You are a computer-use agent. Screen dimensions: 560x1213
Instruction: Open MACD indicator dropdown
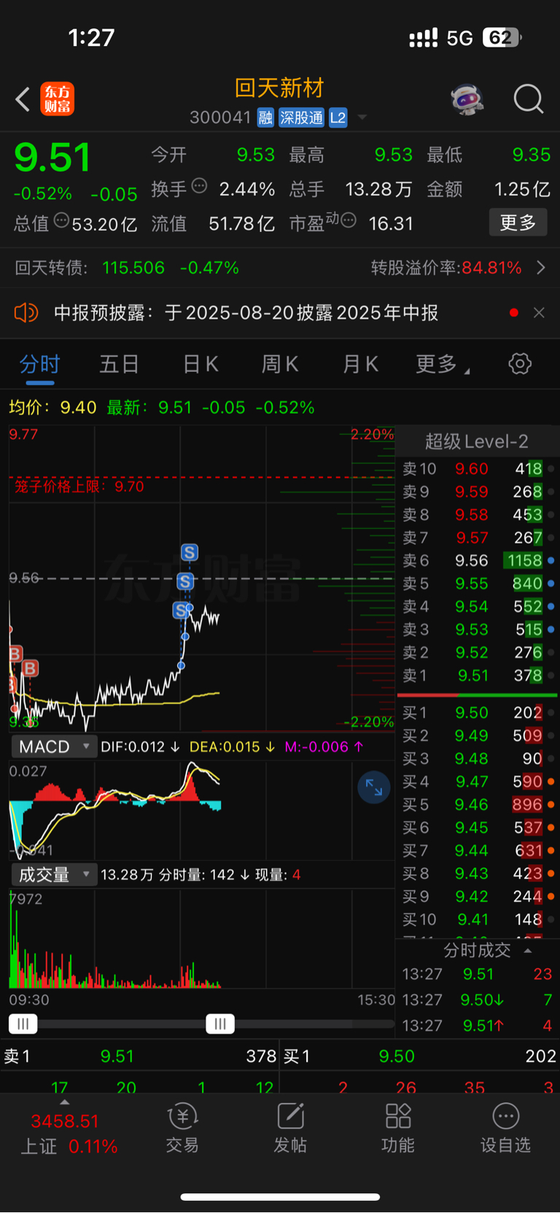tap(54, 747)
